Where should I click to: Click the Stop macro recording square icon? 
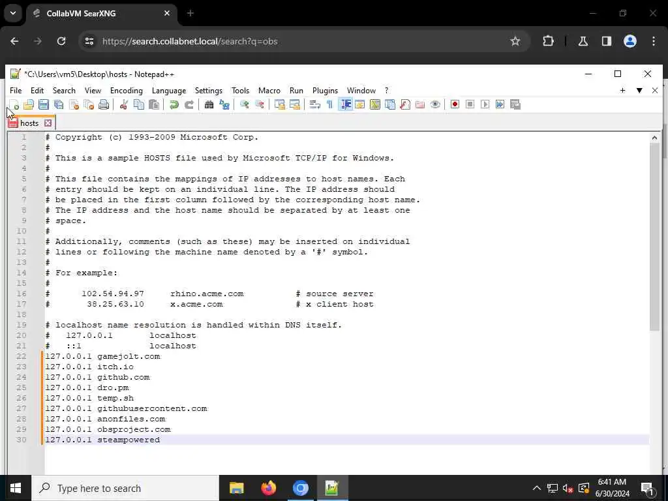point(470,104)
